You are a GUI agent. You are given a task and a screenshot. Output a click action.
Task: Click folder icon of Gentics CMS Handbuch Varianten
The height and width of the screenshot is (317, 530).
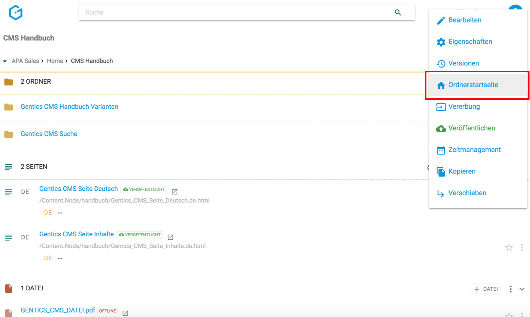tap(9, 107)
